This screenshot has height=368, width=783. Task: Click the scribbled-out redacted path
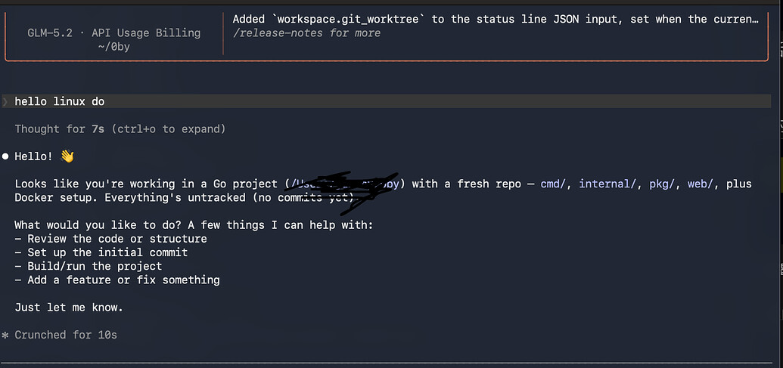point(344,191)
